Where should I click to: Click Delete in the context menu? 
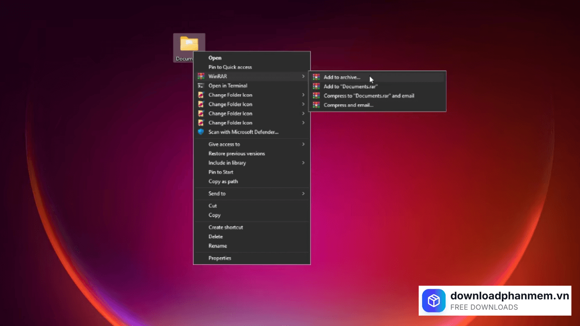(216, 237)
